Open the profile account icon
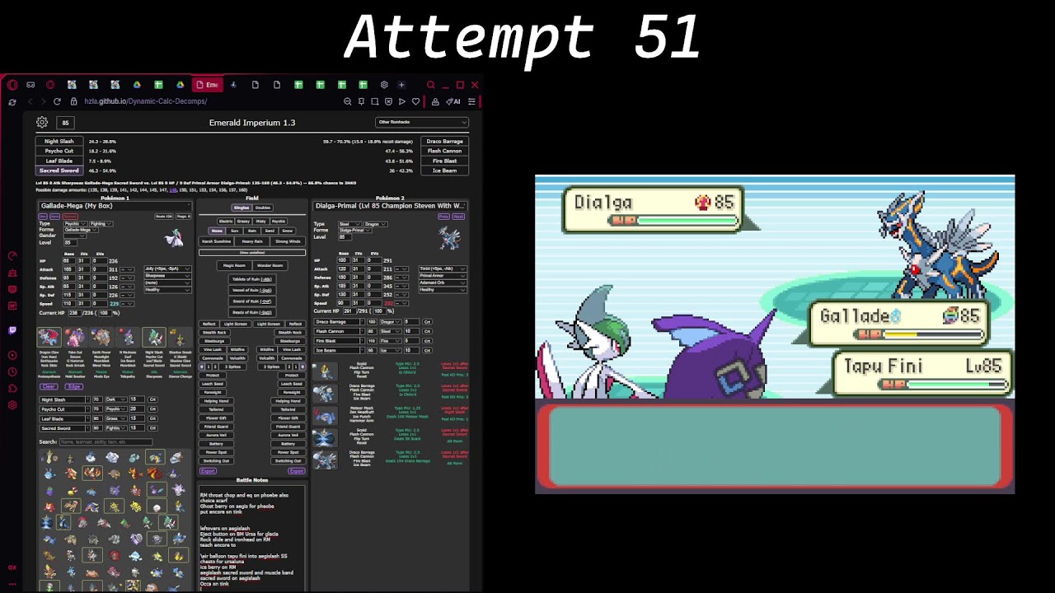This screenshot has width=1055, height=593. [x=434, y=101]
